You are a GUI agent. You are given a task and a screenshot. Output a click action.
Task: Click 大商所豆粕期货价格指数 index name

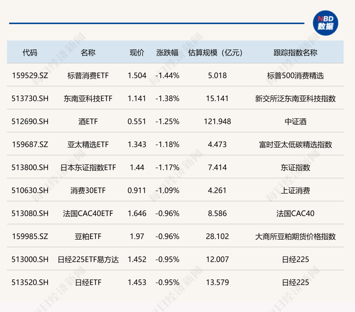pyautogui.click(x=295, y=237)
